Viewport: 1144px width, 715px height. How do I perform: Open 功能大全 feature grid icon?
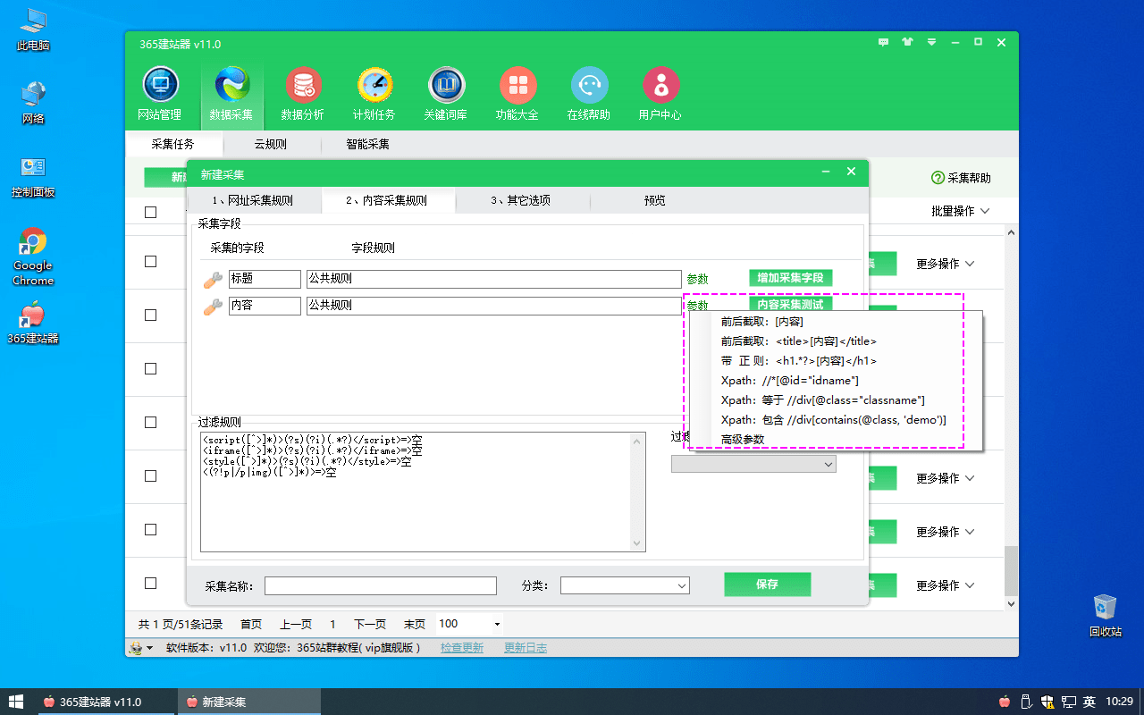pyautogui.click(x=517, y=94)
